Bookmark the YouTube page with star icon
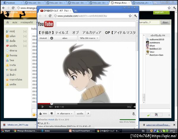This screenshot has width=178, height=139. (130, 16)
